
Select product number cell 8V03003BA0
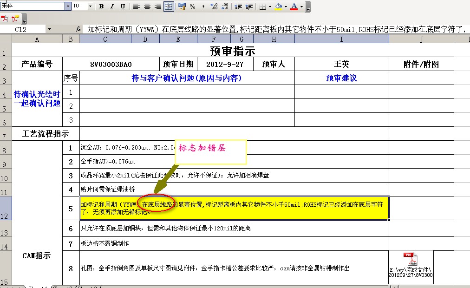[111, 64]
